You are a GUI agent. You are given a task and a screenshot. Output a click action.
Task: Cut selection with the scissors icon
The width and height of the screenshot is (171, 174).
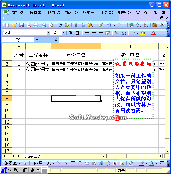click(76, 25)
